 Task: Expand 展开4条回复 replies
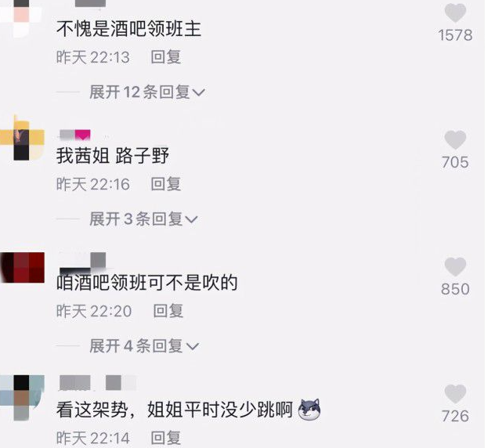144,346
